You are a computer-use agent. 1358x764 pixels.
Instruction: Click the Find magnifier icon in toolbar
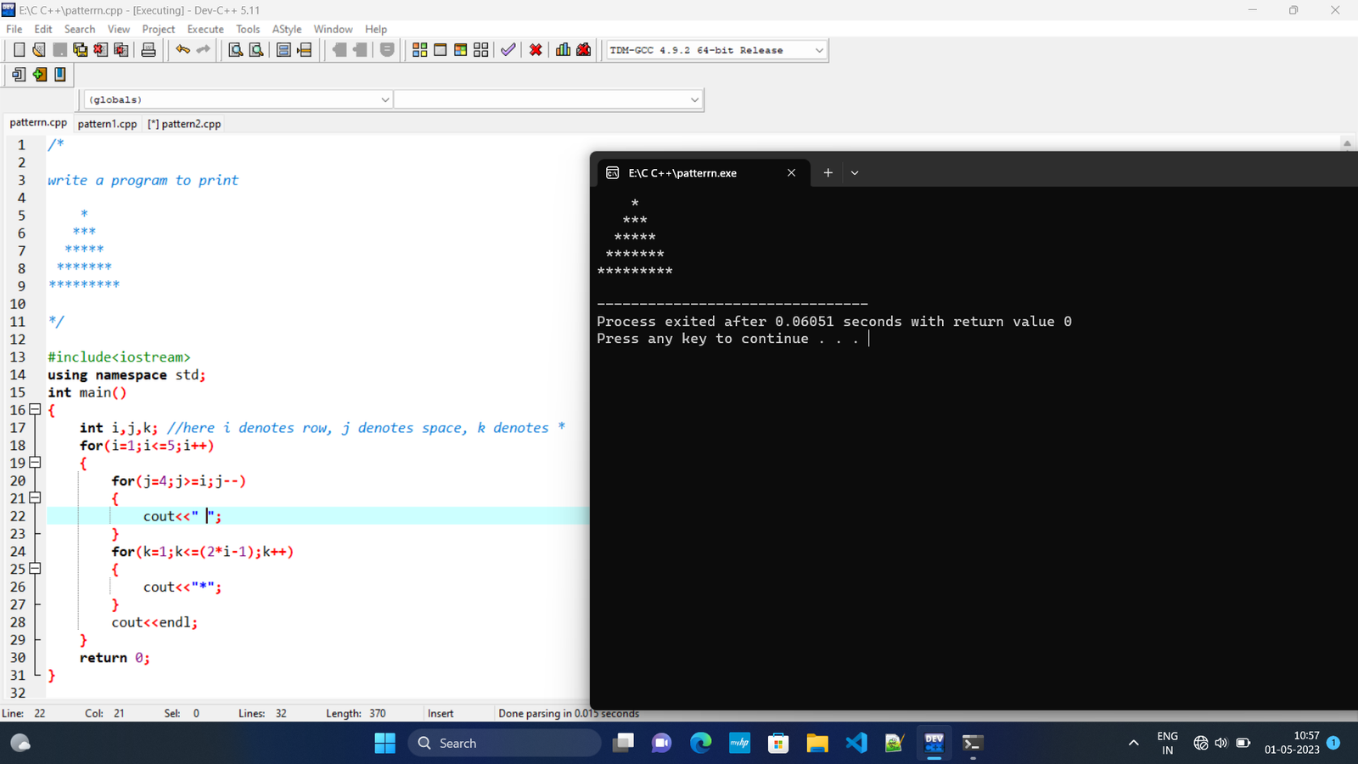tap(236, 50)
